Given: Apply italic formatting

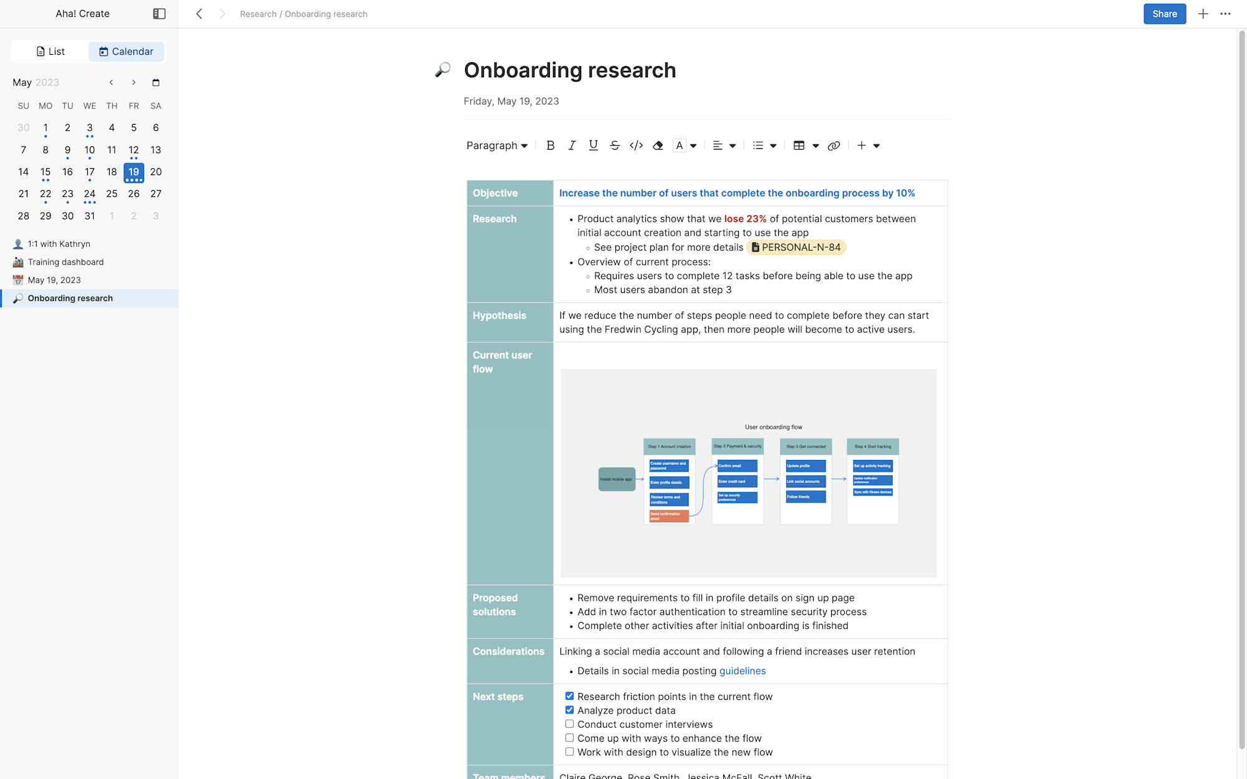Looking at the screenshot, I should 572,145.
